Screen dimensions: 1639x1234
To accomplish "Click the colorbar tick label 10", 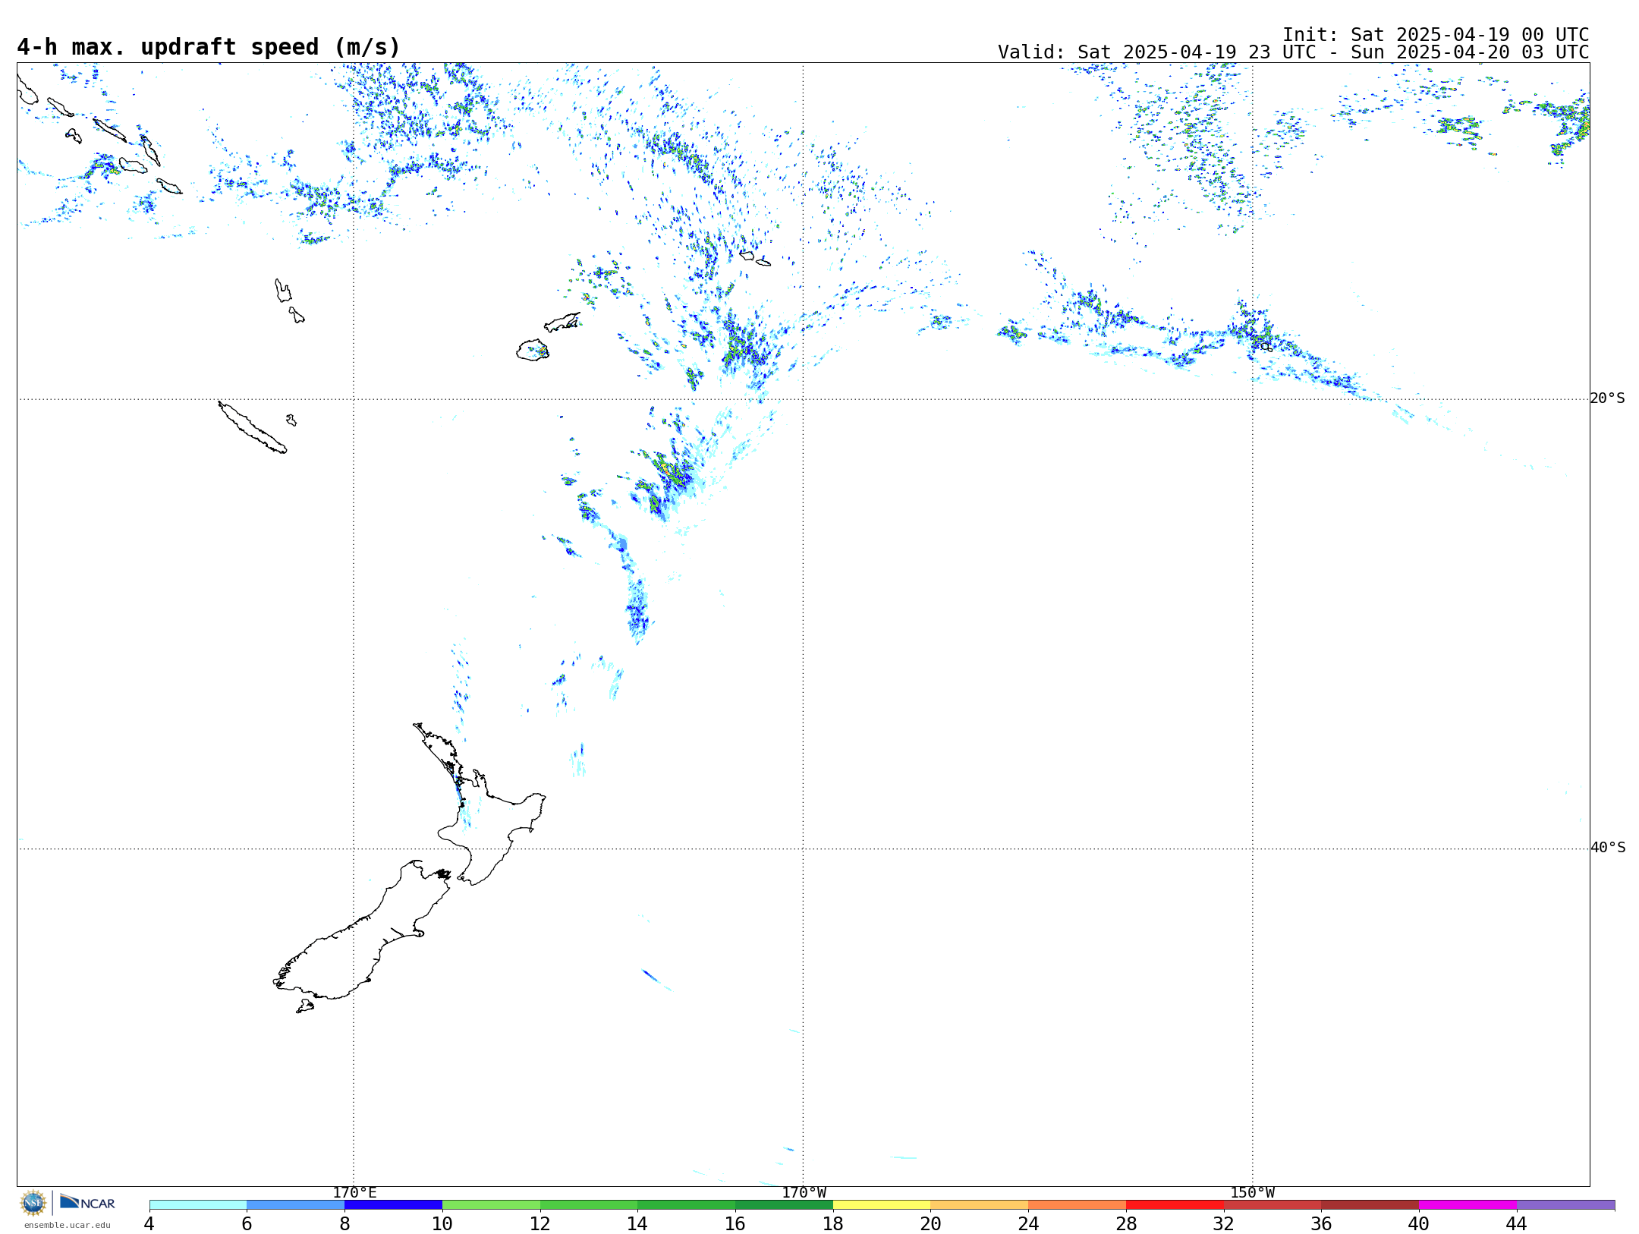I will [442, 1223].
